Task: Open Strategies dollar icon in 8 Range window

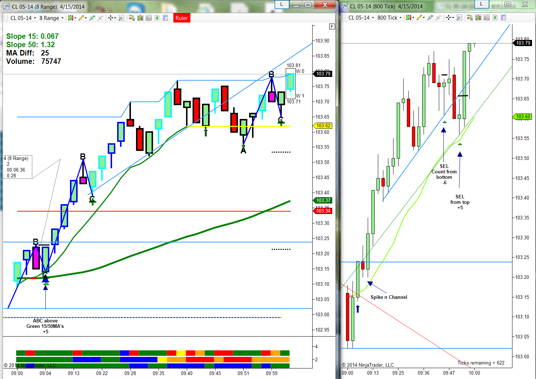Action: click(157, 18)
